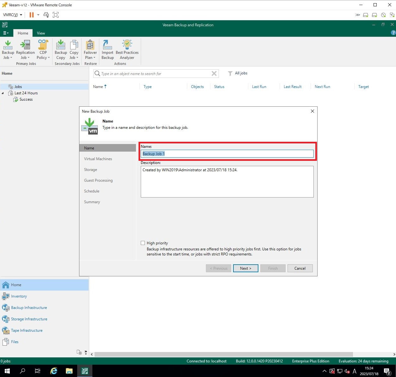
Task: Cancel the New Backup Job wizard
Action: click(300, 268)
